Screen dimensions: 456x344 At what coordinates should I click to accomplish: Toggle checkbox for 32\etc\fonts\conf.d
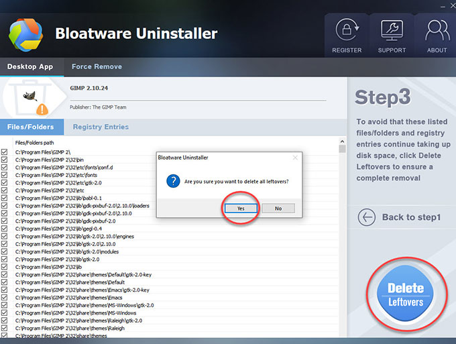[5, 167]
